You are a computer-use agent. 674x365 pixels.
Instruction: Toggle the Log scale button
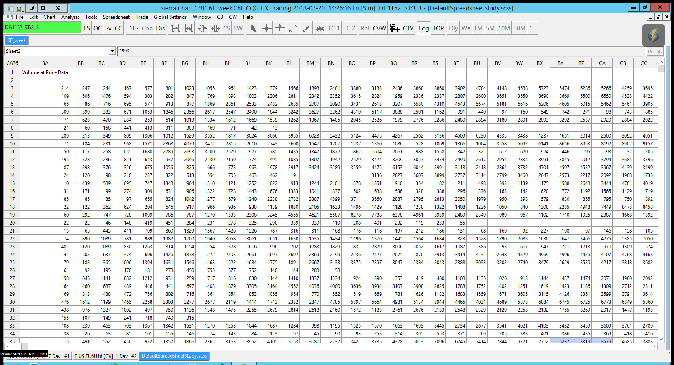(424, 28)
